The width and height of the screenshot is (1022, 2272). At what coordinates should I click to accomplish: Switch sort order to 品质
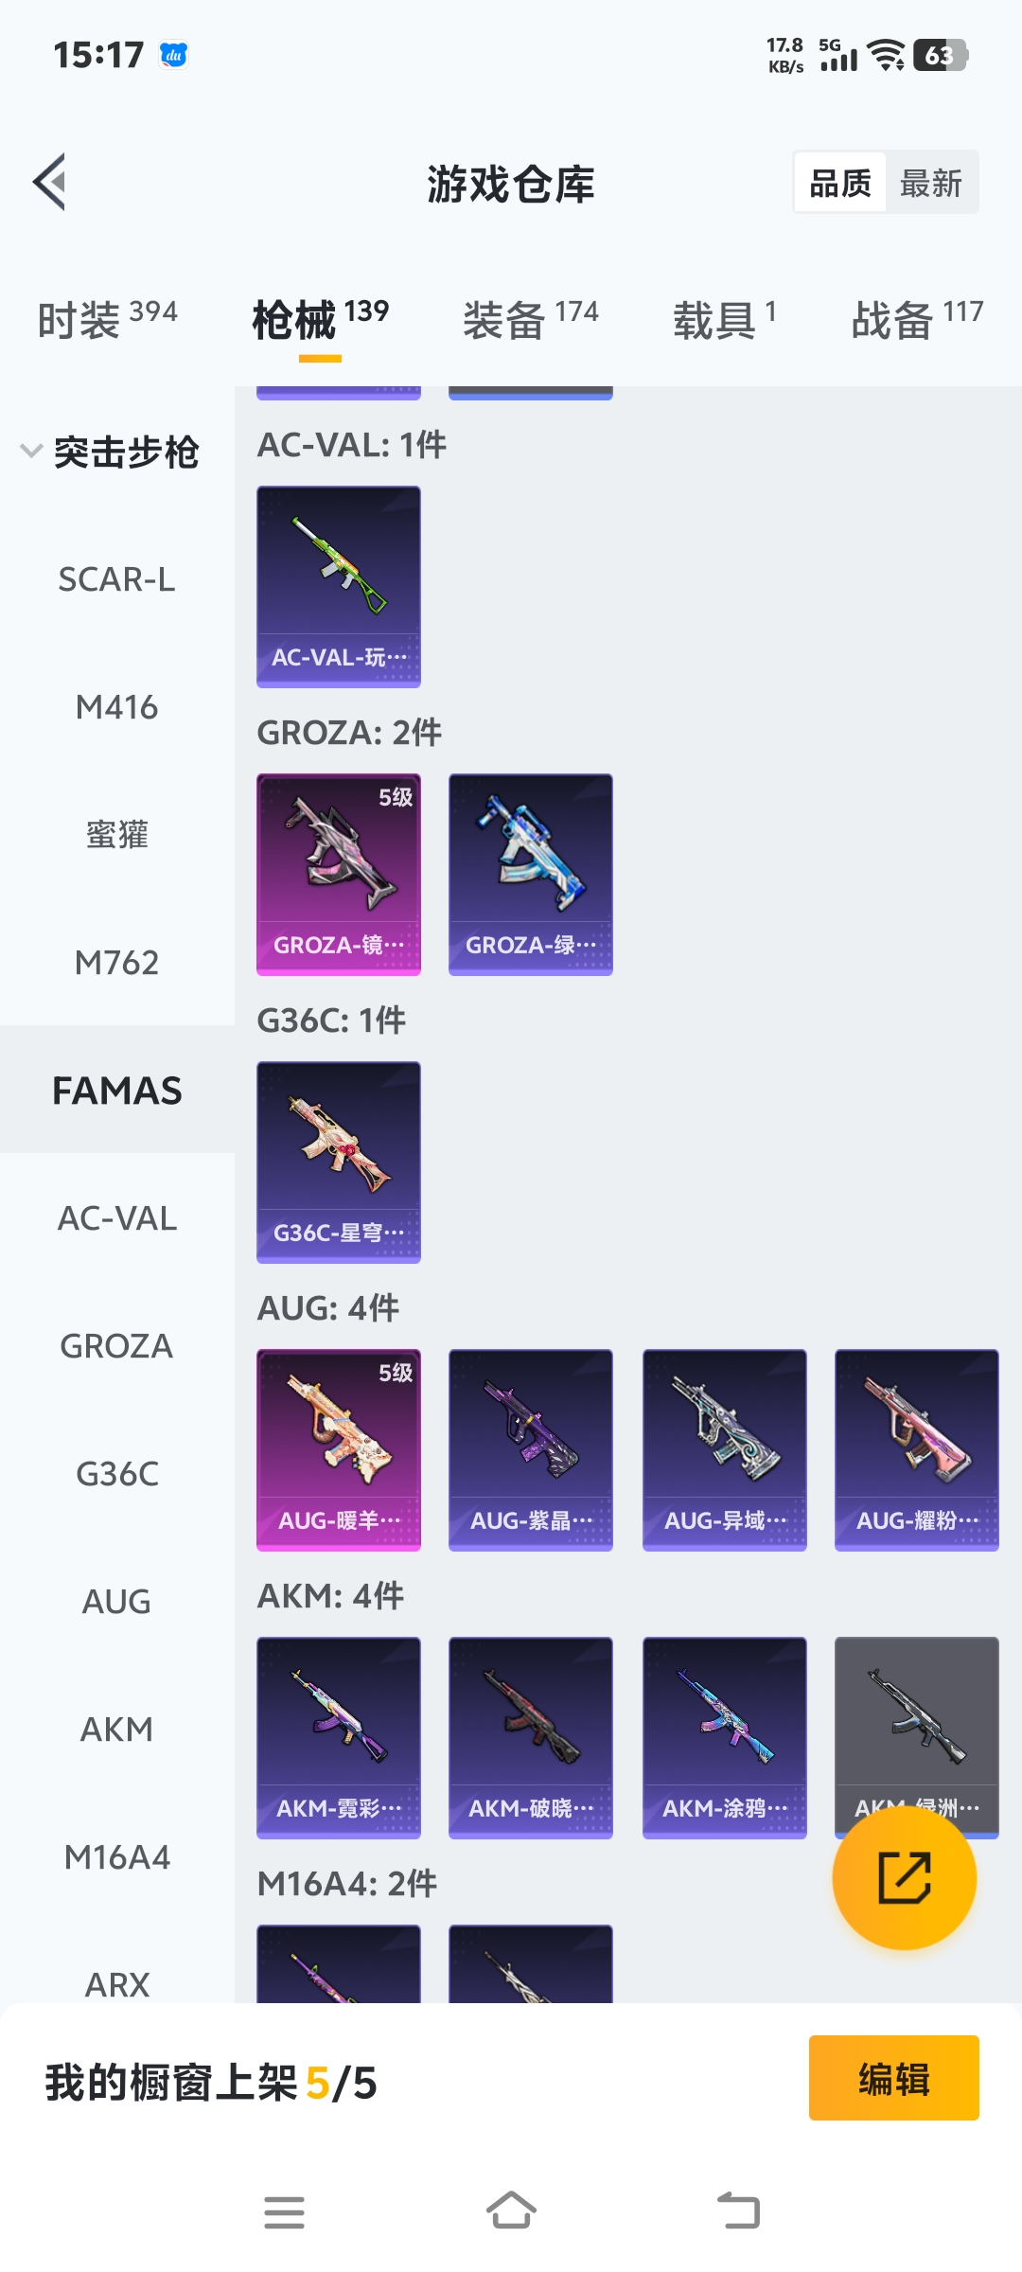(840, 182)
